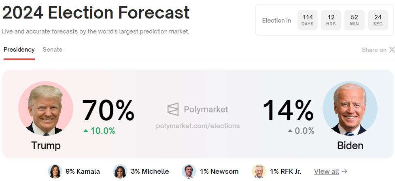Viewport: 395px width, 181px height.
Task: Click Kamala's small avatar icon
Action: pyautogui.click(x=55, y=171)
